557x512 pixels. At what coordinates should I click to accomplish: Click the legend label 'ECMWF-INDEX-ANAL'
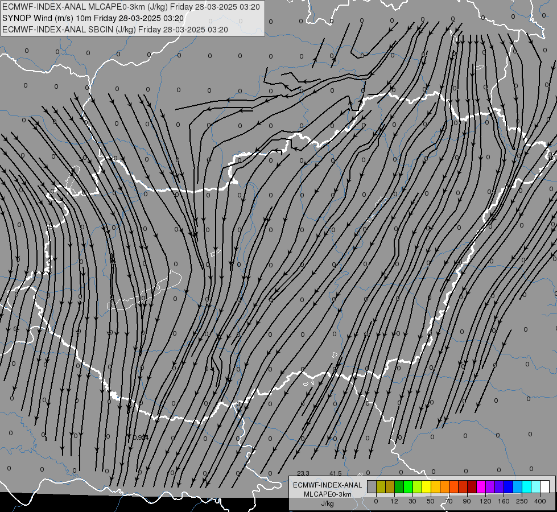(x=328, y=485)
